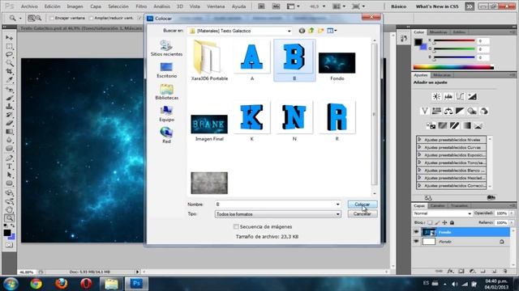Screen dimensions: 519x291
Task: Select the Horizontal Type tool
Action: [9, 167]
